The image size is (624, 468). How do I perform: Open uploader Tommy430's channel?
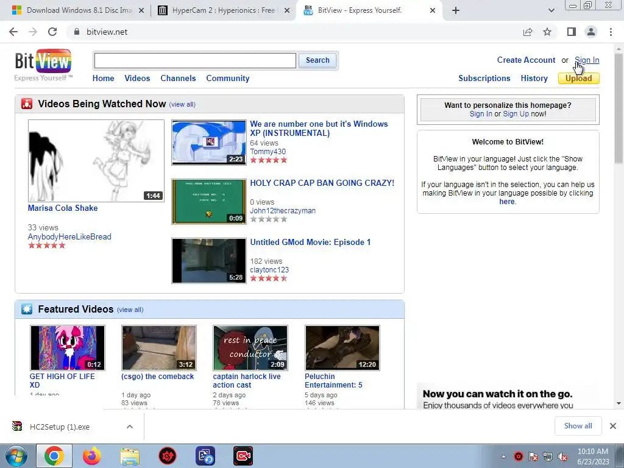click(x=268, y=152)
